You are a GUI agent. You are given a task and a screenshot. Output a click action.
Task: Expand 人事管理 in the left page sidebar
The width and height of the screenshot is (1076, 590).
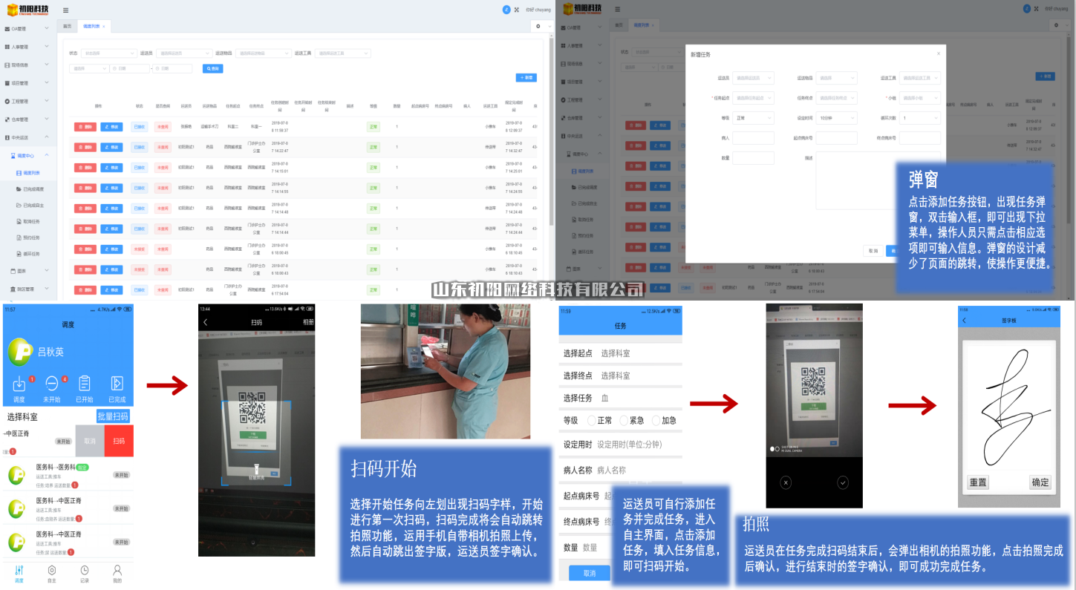[x=27, y=47]
